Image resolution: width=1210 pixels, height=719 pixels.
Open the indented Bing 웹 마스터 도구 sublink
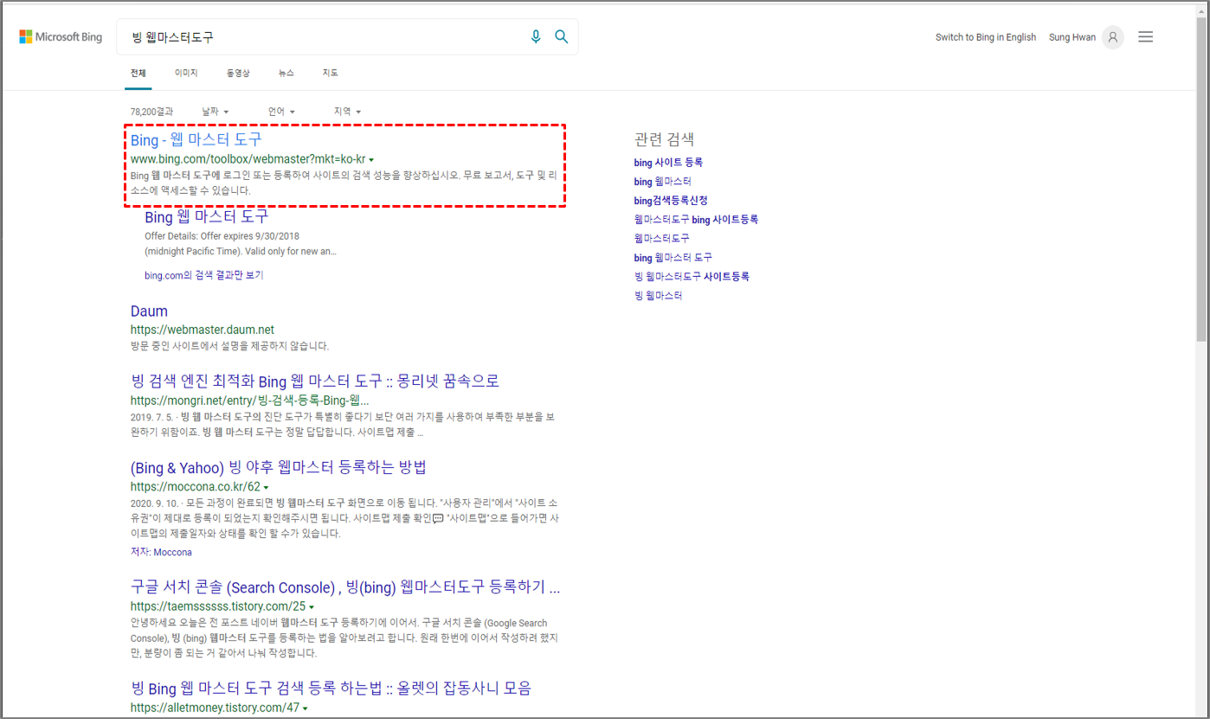click(207, 216)
